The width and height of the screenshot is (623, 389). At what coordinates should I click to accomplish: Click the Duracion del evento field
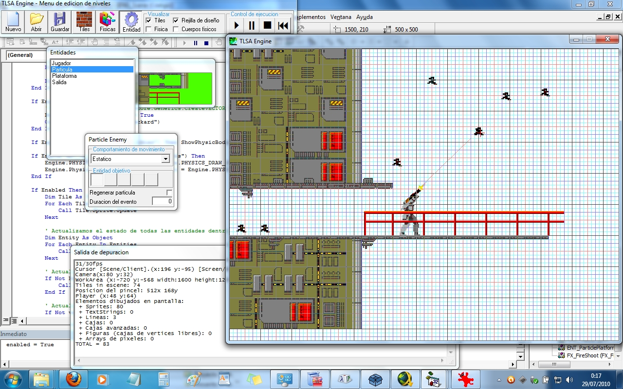tap(162, 201)
